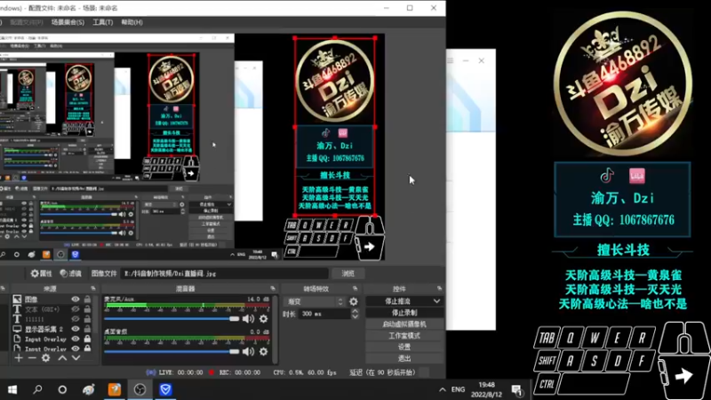This screenshot has height=400, width=711.
Task: Open the blue shield app on the taskbar
Action: tap(165, 389)
